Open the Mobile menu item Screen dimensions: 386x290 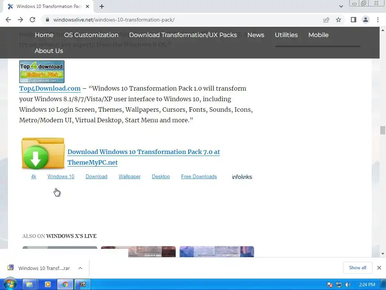click(318, 35)
